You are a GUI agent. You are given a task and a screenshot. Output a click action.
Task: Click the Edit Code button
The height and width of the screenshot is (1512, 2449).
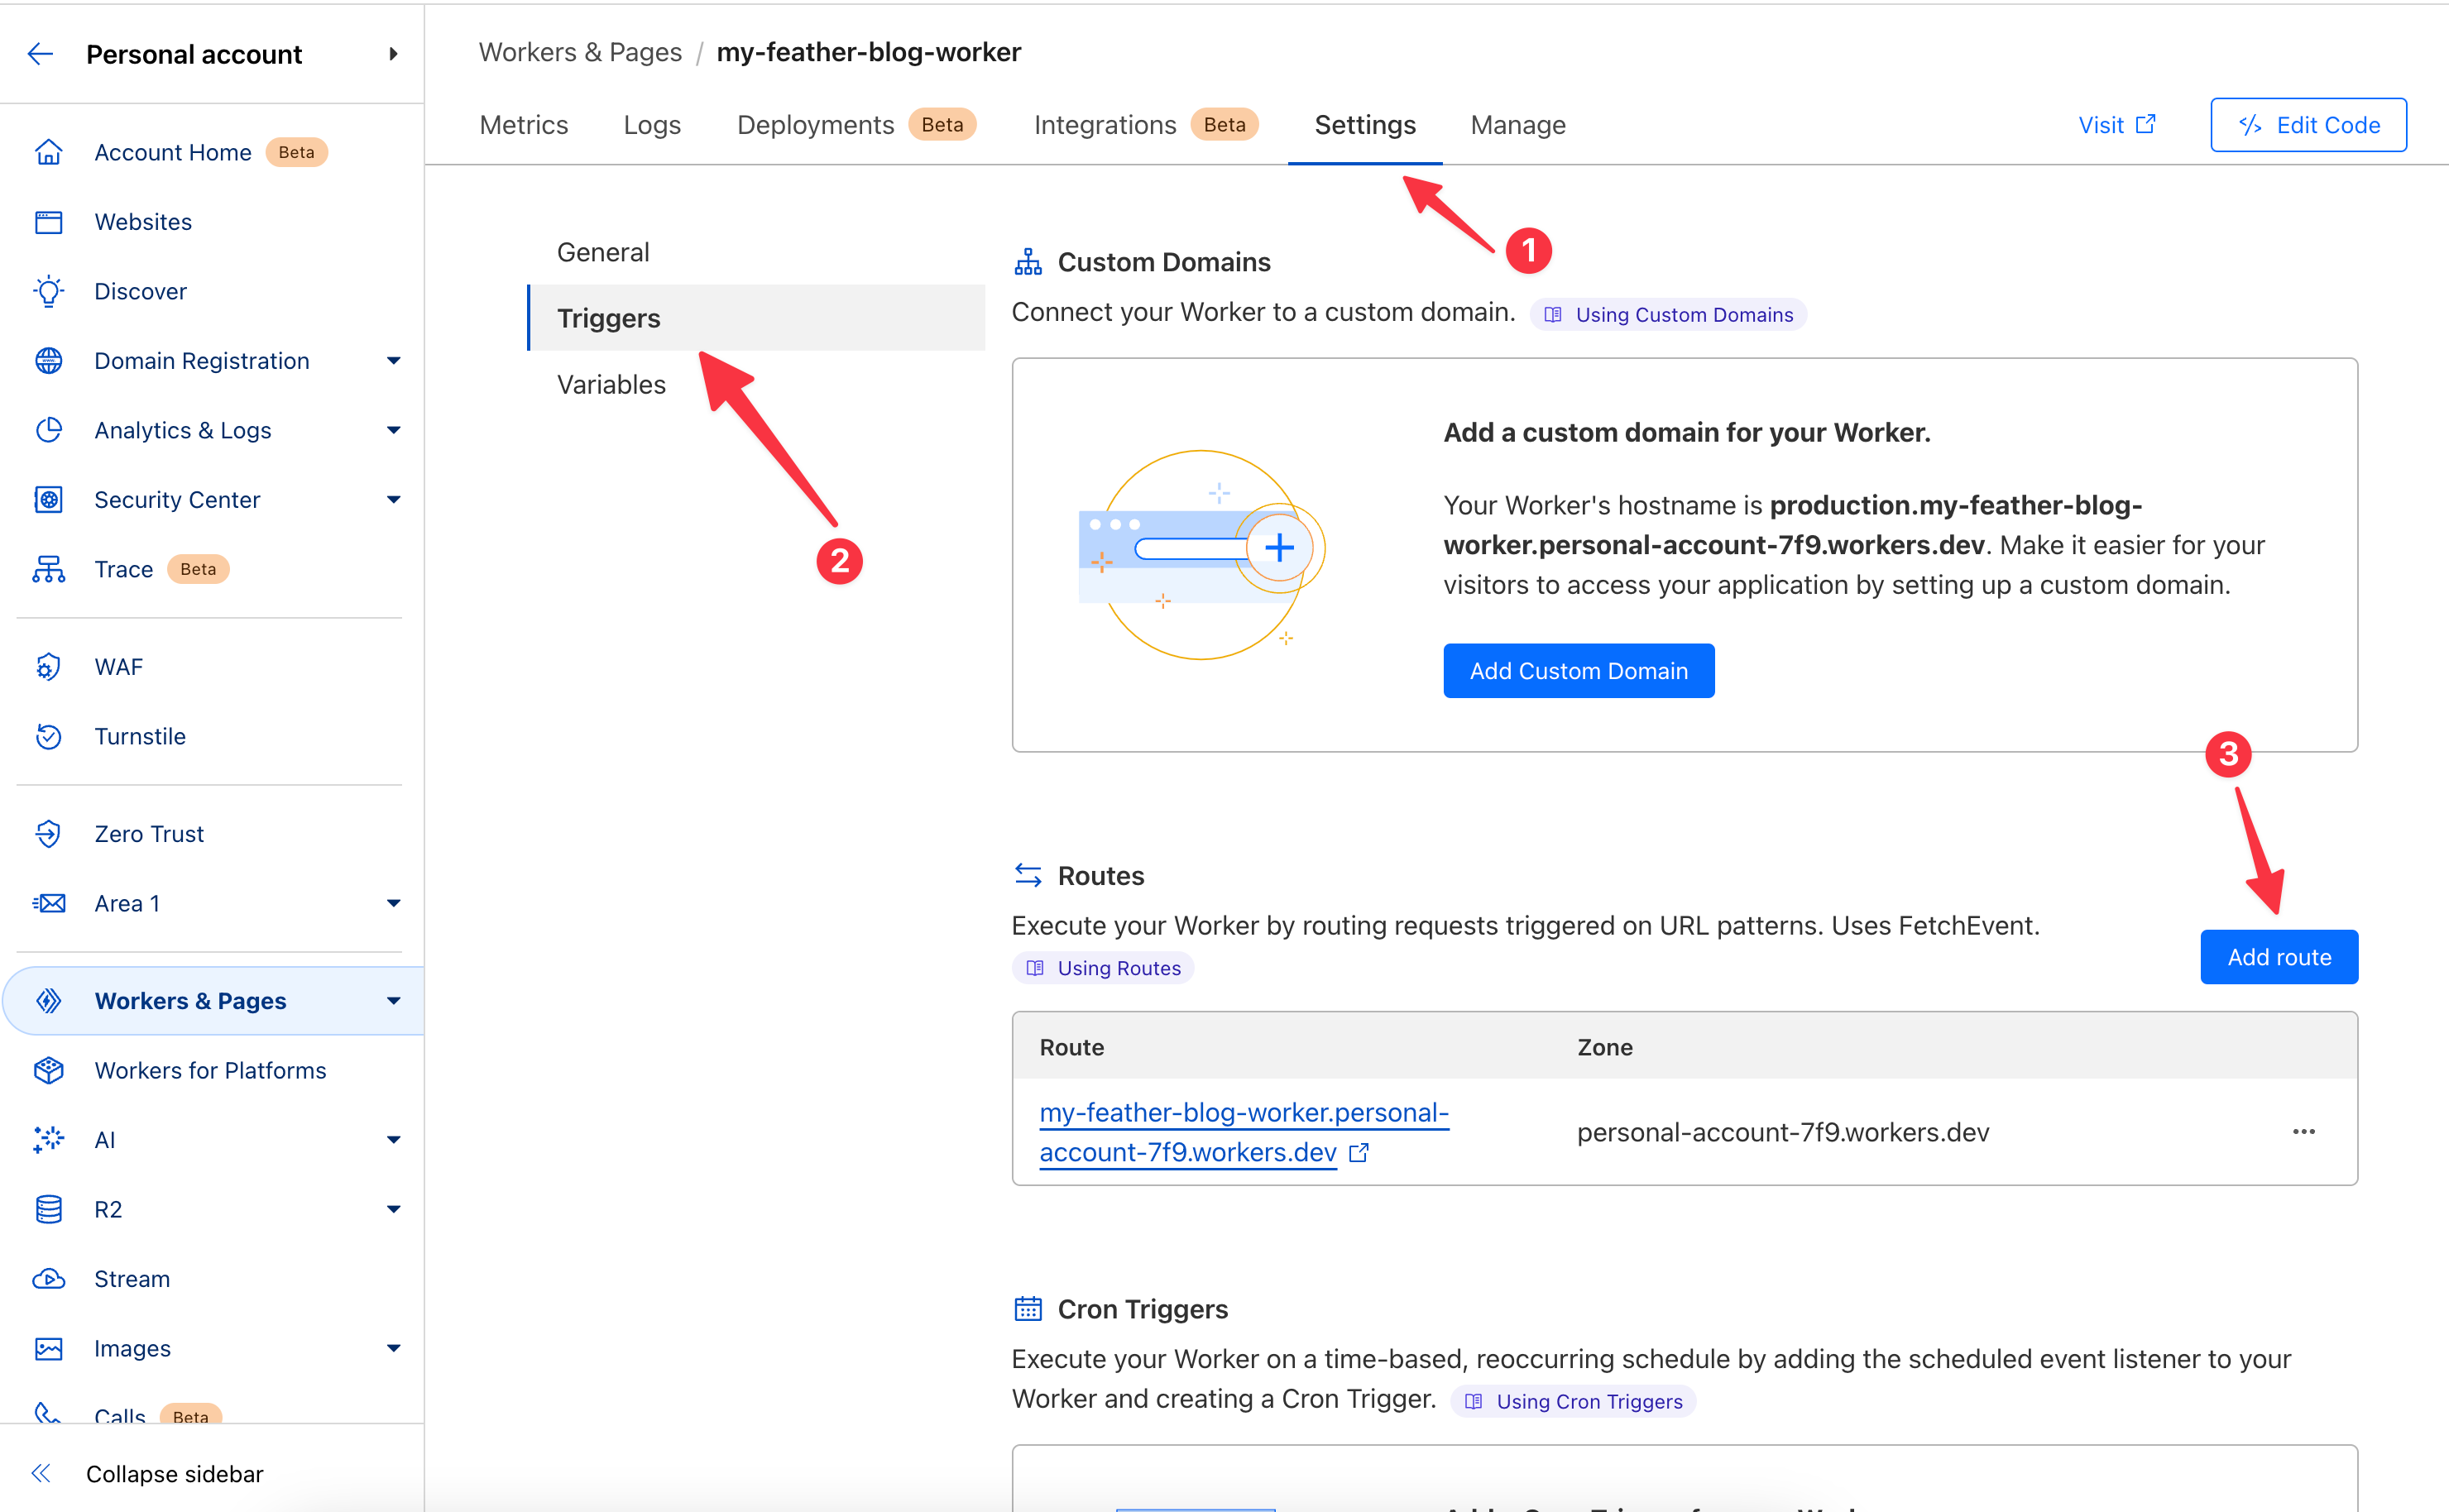tap(2308, 125)
